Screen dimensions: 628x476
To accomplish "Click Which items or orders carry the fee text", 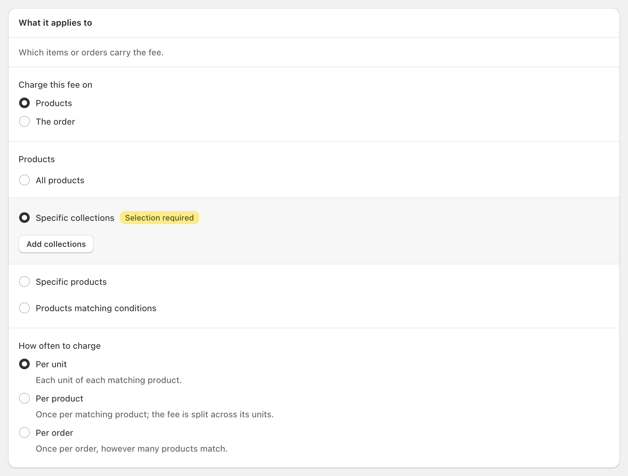I will (91, 52).
